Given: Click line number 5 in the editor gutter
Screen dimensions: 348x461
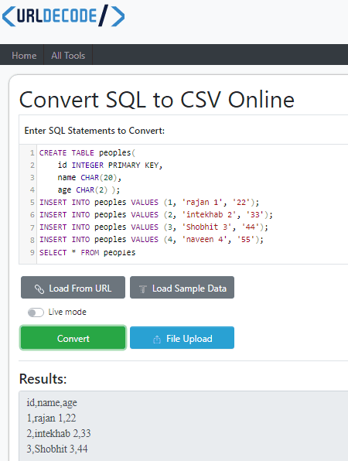Looking at the screenshot, I should coord(32,203).
